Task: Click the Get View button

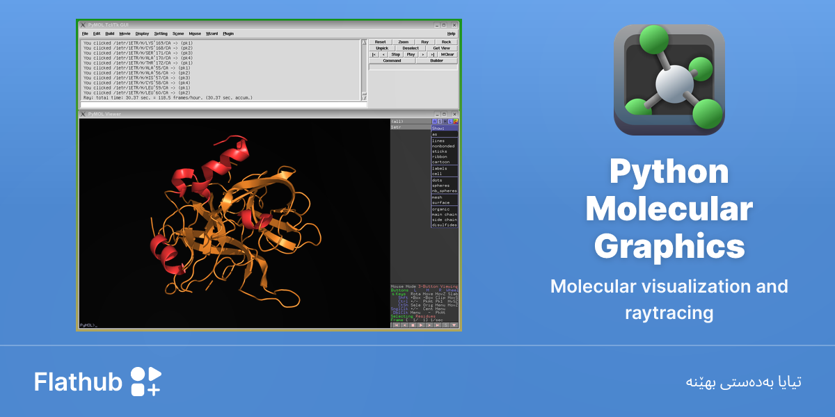Action: [x=442, y=48]
